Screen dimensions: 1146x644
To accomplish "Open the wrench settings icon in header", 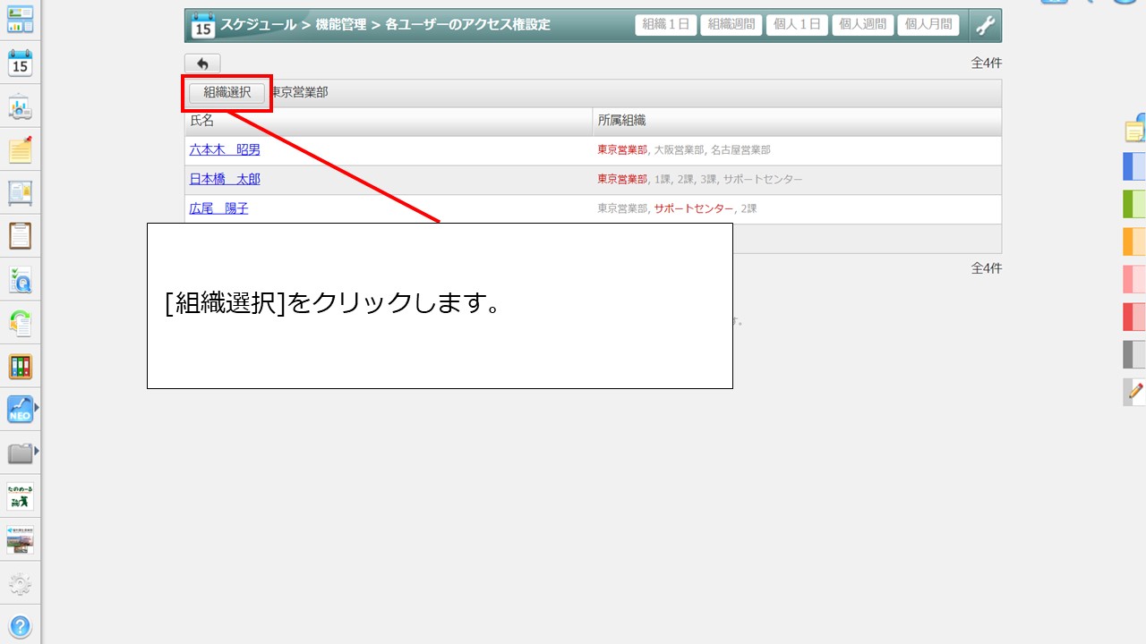I will click(985, 25).
